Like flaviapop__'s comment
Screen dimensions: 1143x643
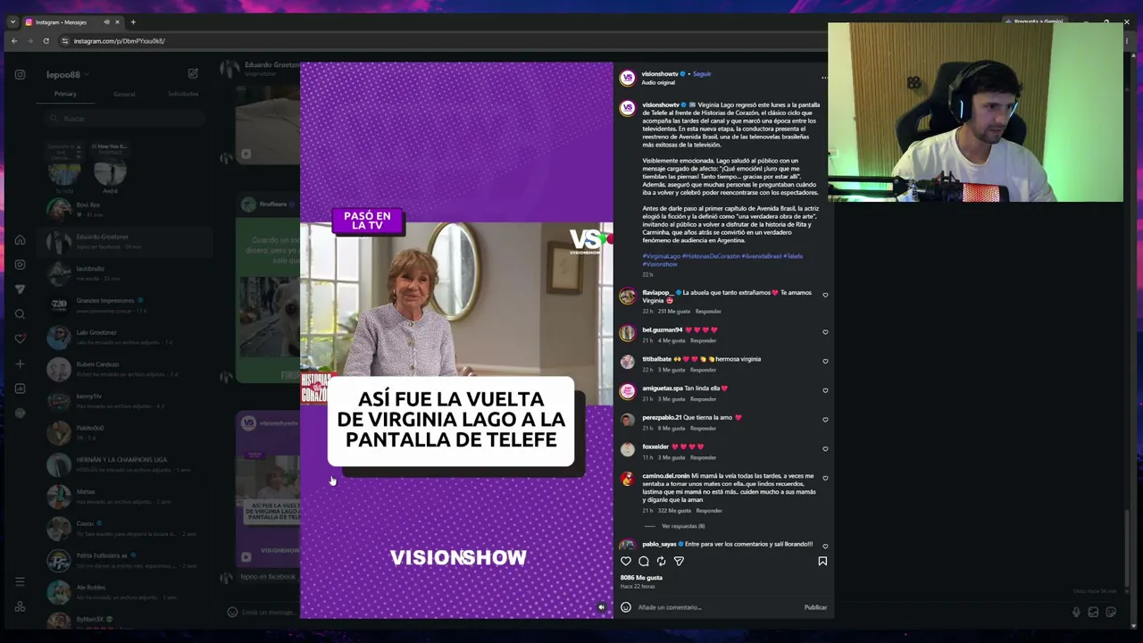pos(825,295)
